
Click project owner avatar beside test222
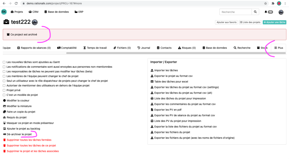click(35, 23)
